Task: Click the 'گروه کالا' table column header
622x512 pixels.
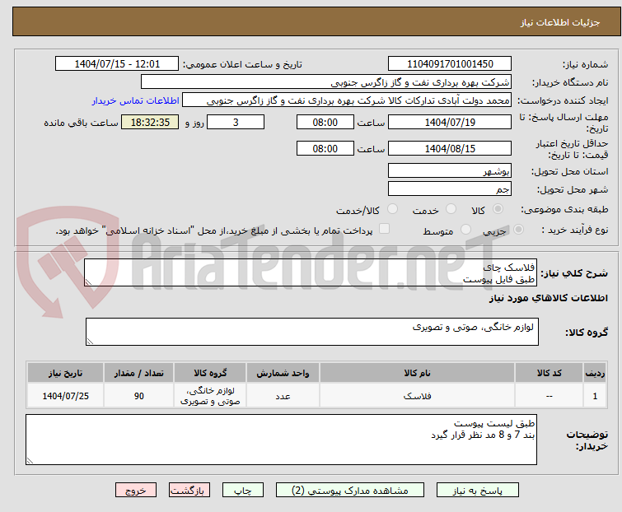Action: [210, 373]
